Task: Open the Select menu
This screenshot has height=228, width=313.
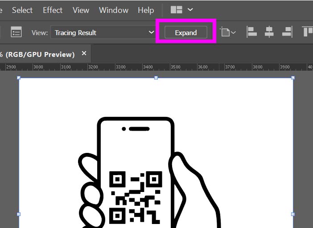Action: pyautogui.click(x=22, y=10)
